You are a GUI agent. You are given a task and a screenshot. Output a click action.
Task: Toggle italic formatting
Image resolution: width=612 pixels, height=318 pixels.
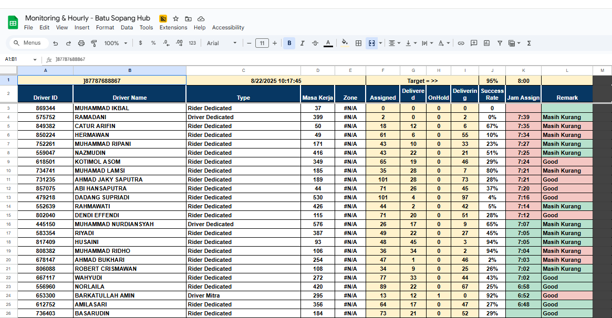tap(302, 43)
